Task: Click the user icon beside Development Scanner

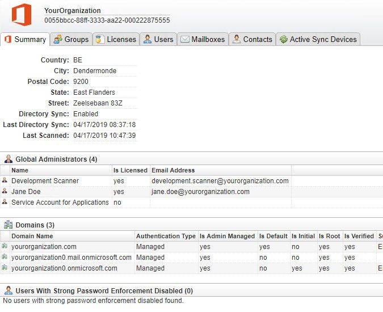Action: pyautogui.click(x=5, y=180)
